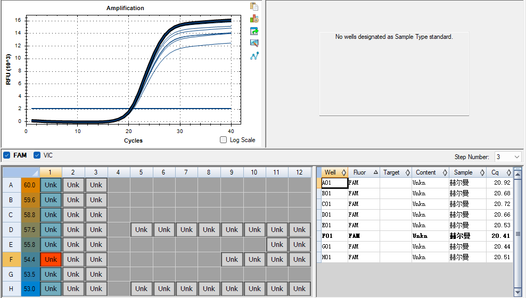This screenshot has width=526, height=298.
Task: Select plate column 1 header
Action: [51, 172]
